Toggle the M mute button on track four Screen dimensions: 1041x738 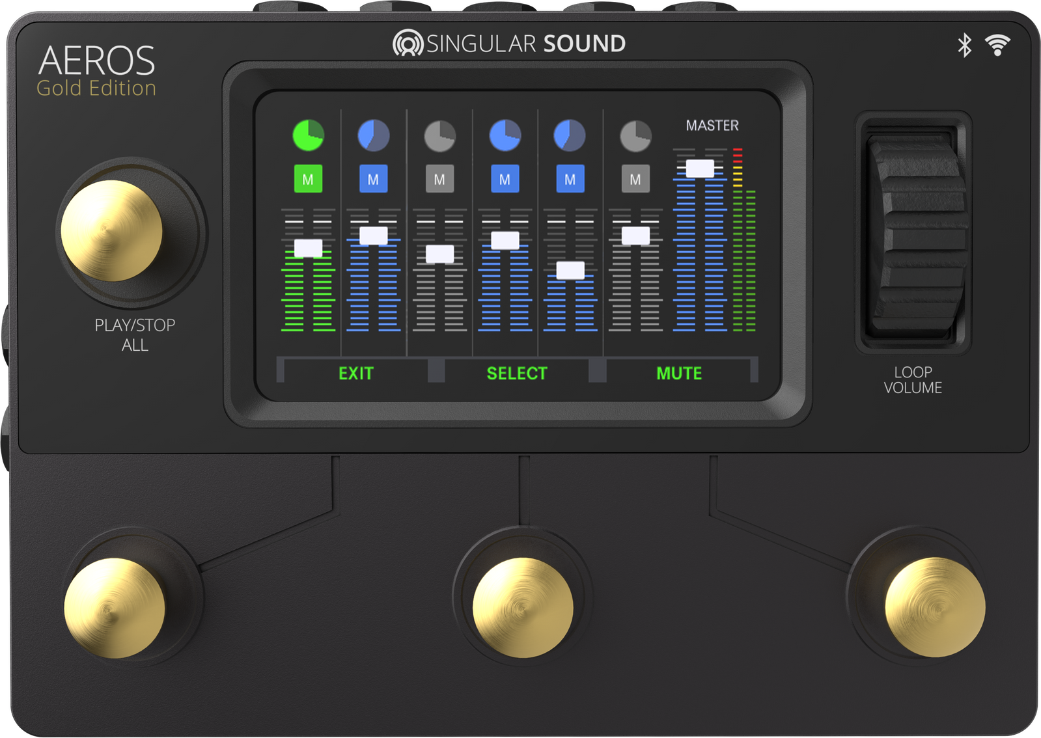[505, 179]
